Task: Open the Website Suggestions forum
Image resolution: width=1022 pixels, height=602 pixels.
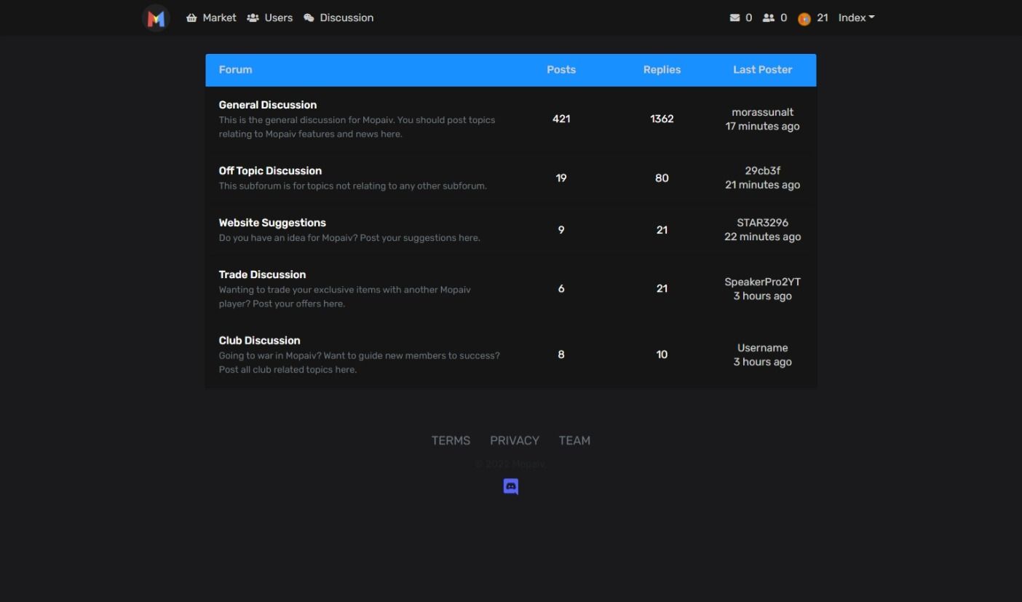Action: [x=272, y=223]
